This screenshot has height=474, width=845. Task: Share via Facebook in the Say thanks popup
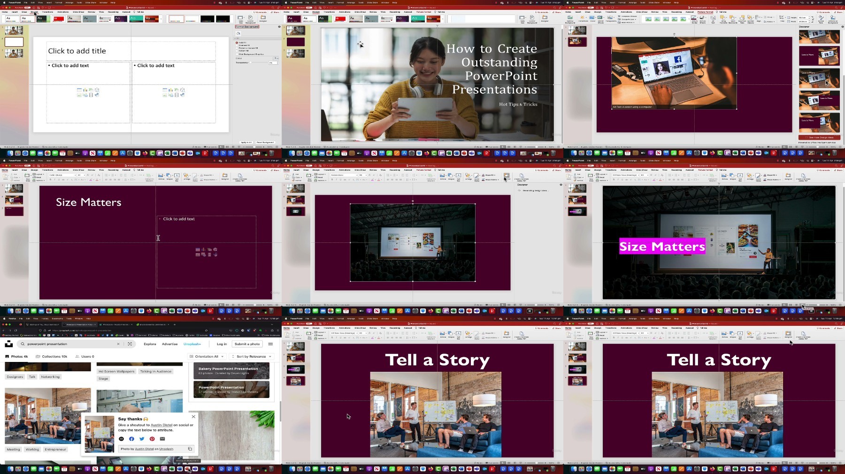point(131,439)
